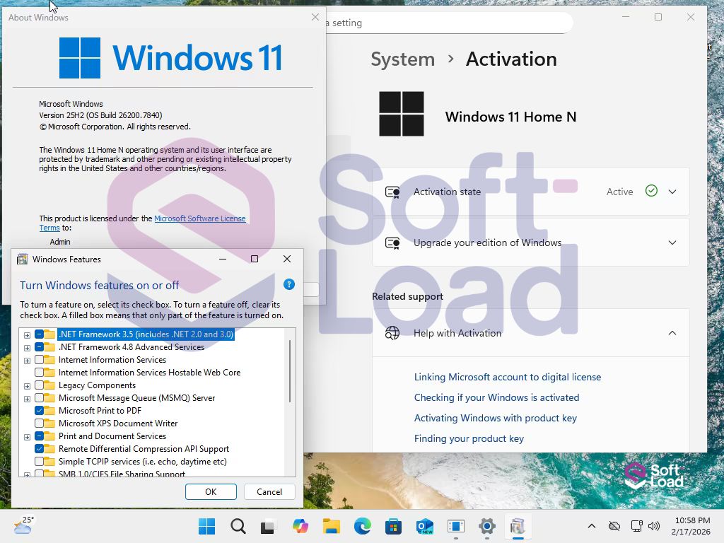Open the Windows Start menu
The height and width of the screenshot is (543, 724).
[x=206, y=526]
